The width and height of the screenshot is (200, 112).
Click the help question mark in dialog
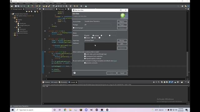click(75, 73)
